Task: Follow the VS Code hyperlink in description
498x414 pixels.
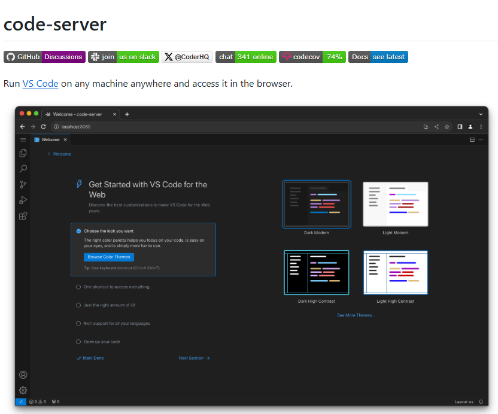Action: 40,84
